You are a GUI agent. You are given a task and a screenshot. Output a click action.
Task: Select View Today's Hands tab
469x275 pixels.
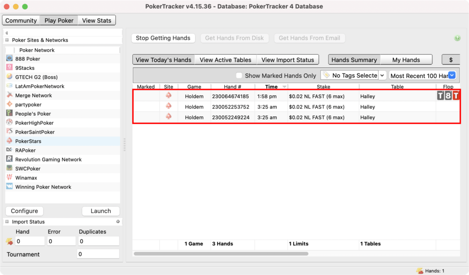[164, 60]
